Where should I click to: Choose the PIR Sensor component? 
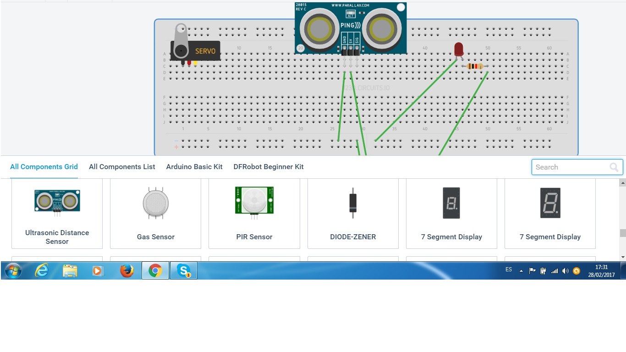coord(254,213)
